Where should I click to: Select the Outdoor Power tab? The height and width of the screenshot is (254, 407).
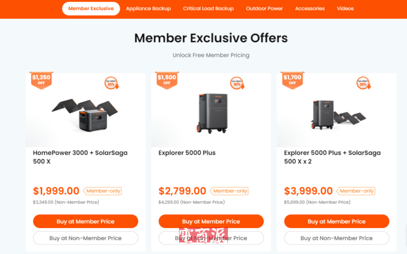click(265, 9)
